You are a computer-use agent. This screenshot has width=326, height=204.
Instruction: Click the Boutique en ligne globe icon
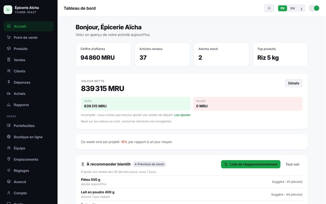[x=9, y=137]
